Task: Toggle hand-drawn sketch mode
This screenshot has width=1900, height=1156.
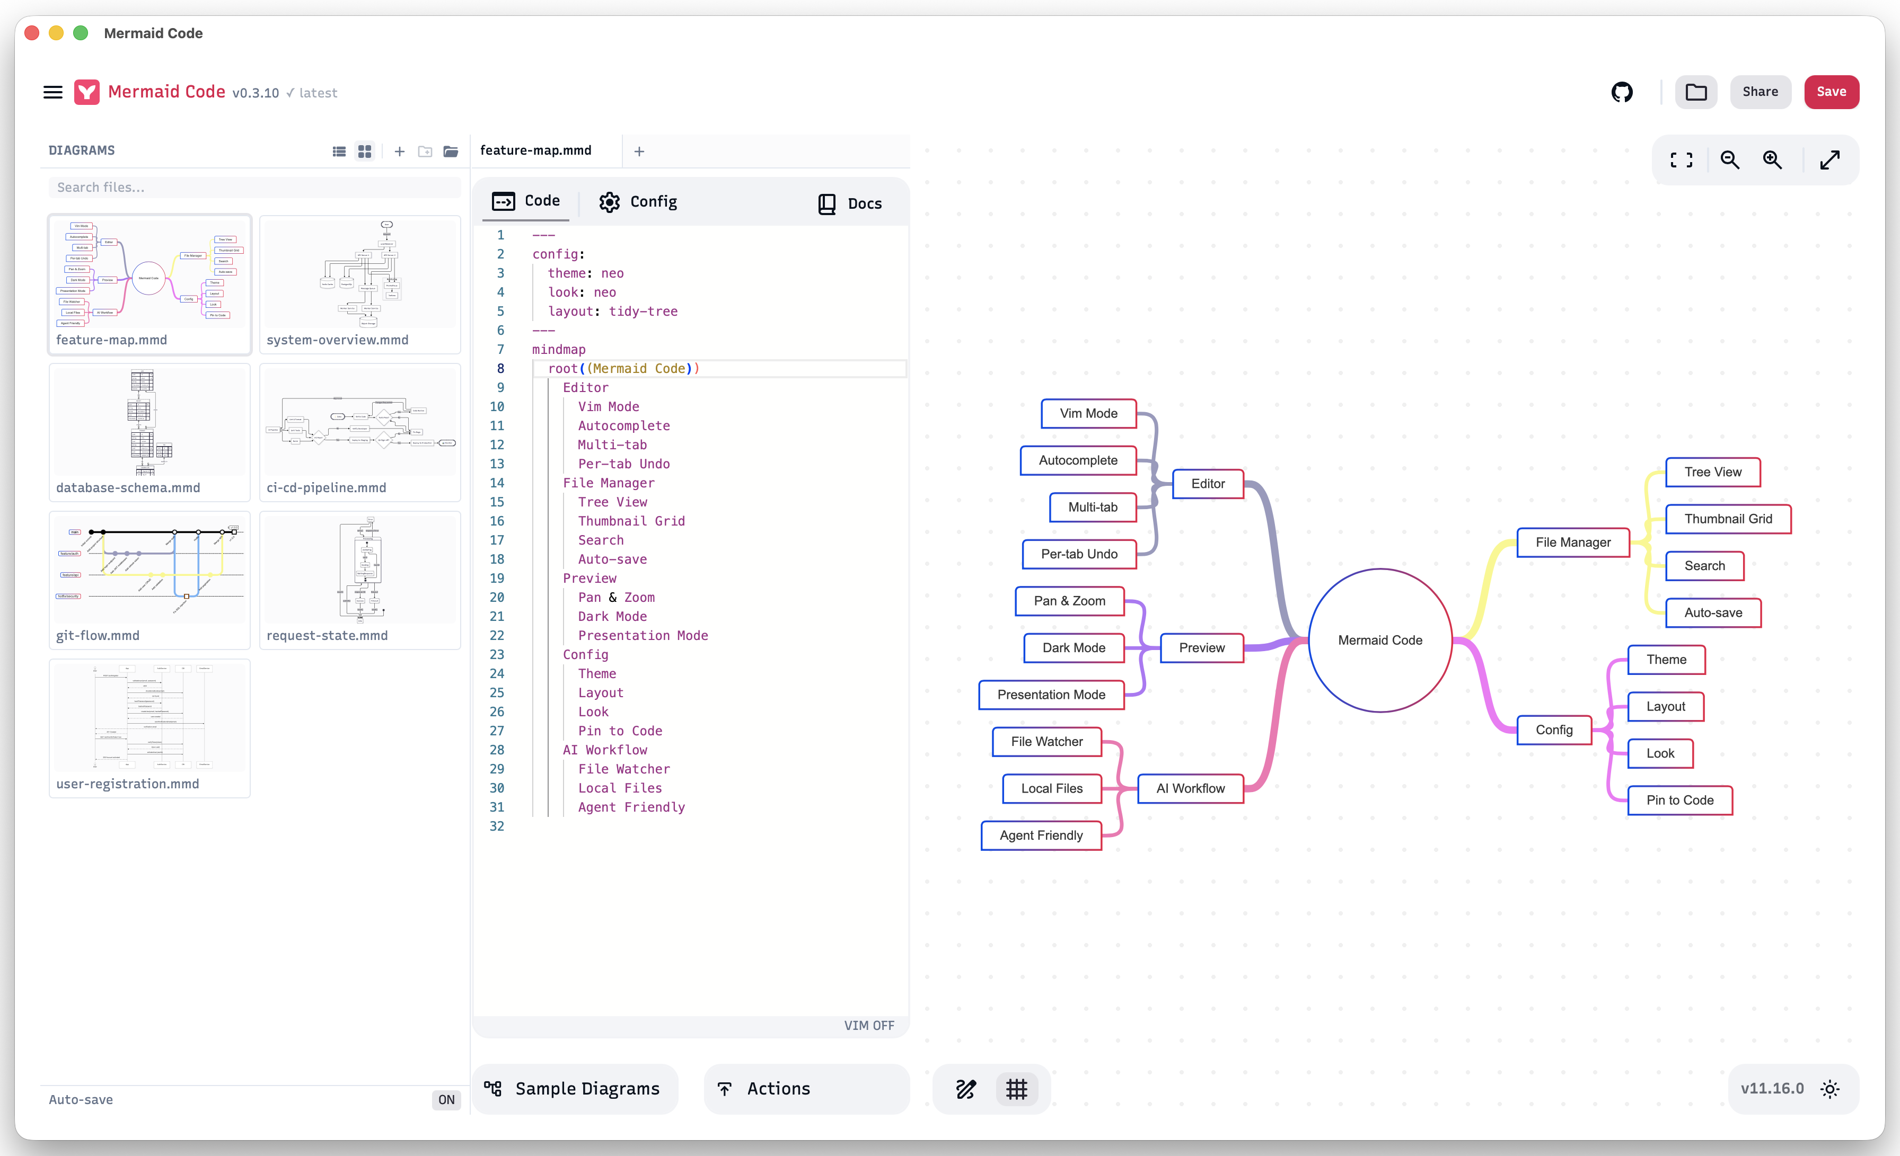Action: click(x=966, y=1089)
